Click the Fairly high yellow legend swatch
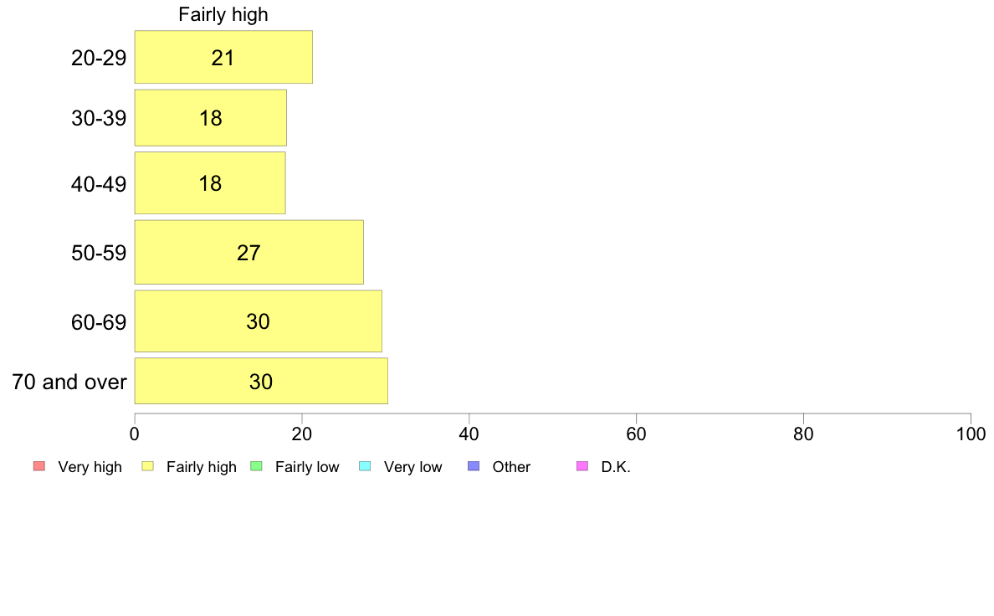Image resolution: width=994 pixels, height=616 pixels. pos(148,466)
